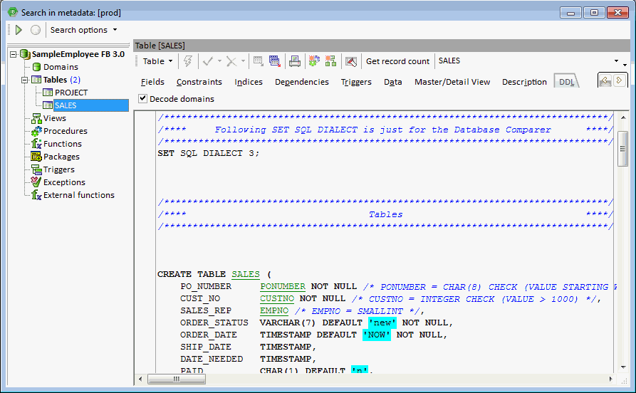The height and width of the screenshot is (393, 636).
Task: Click the Domains cylinder icon
Action: [x=36, y=67]
